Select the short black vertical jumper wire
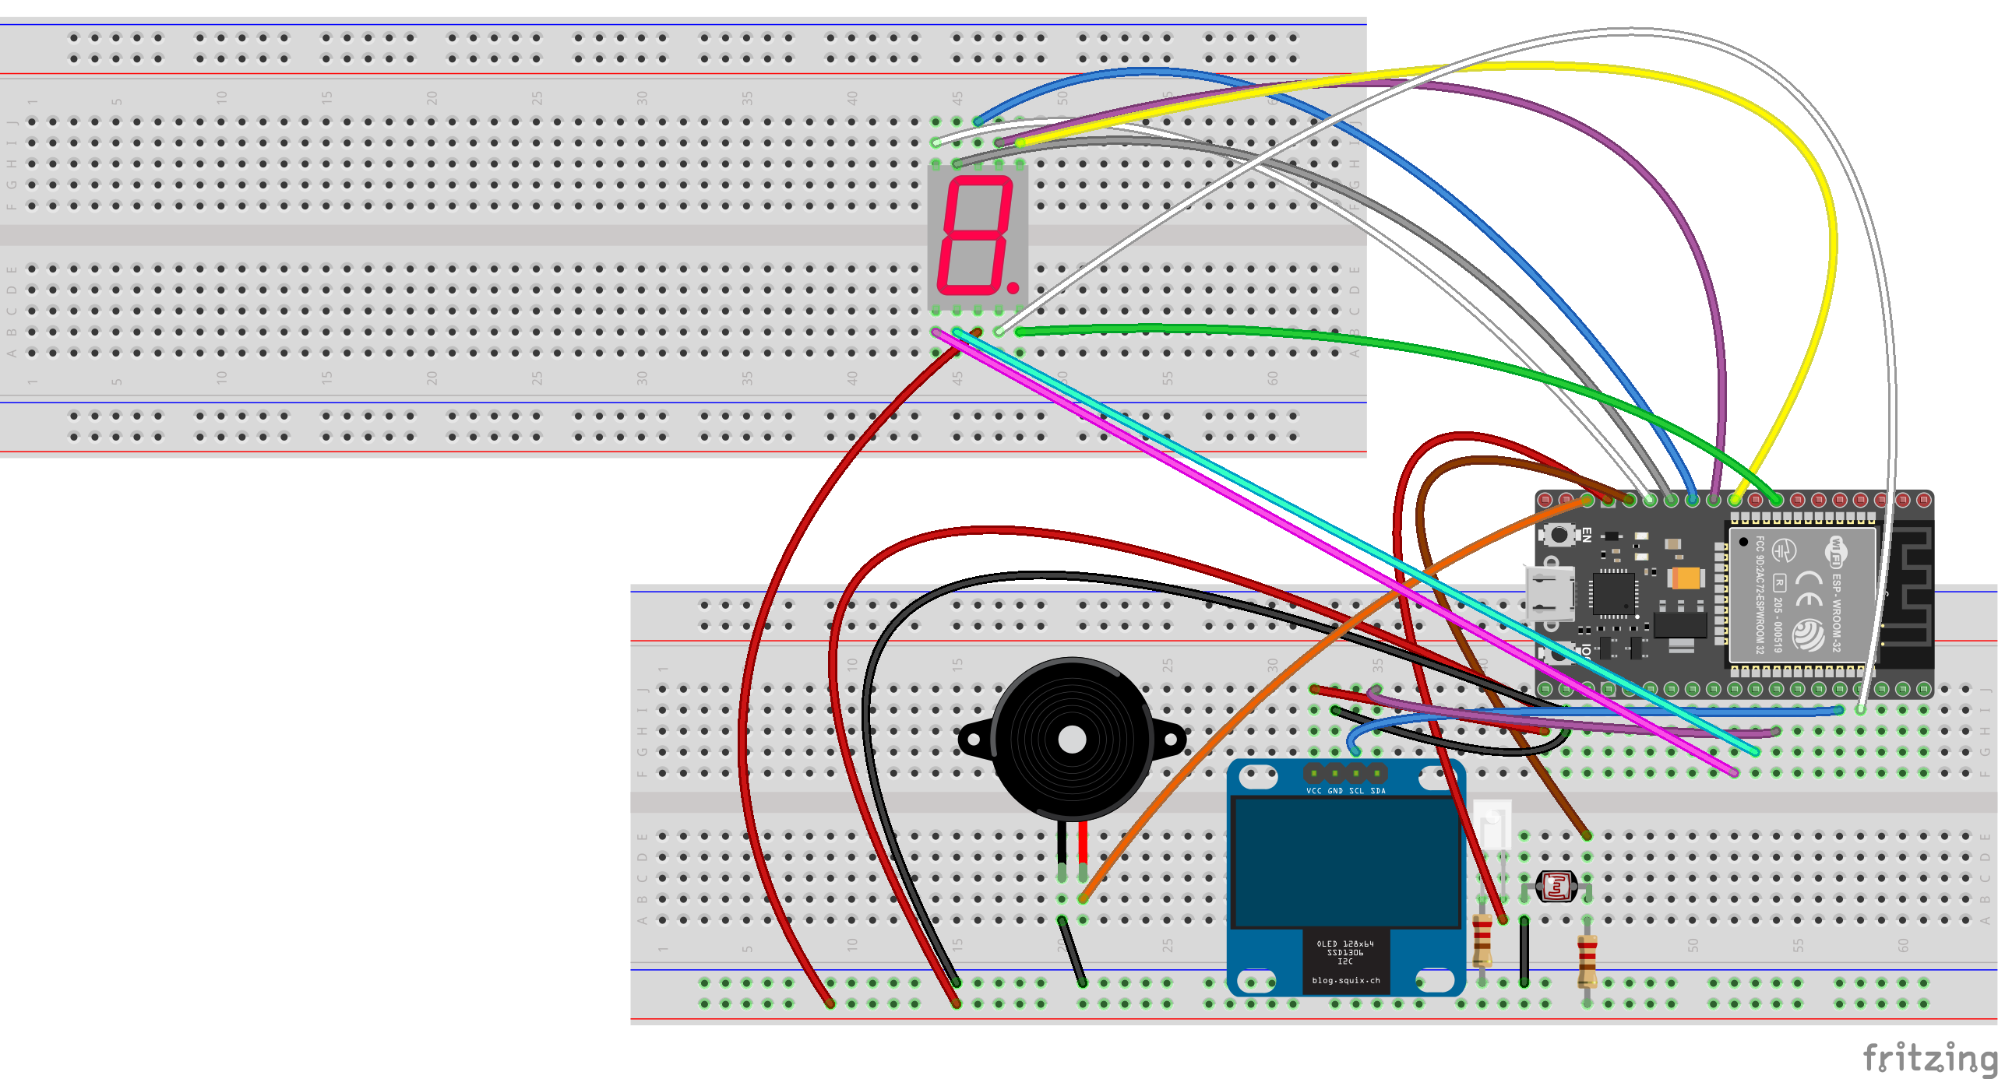Viewport: 1998px width, 1079px height. [x=1524, y=951]
